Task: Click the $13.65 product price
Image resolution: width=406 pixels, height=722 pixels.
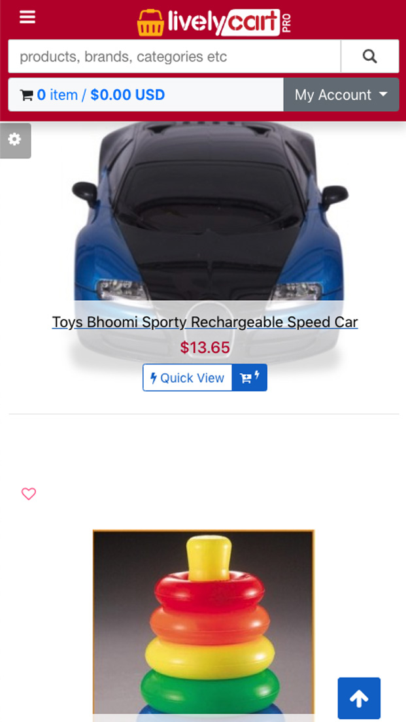Action: [205, 348]
